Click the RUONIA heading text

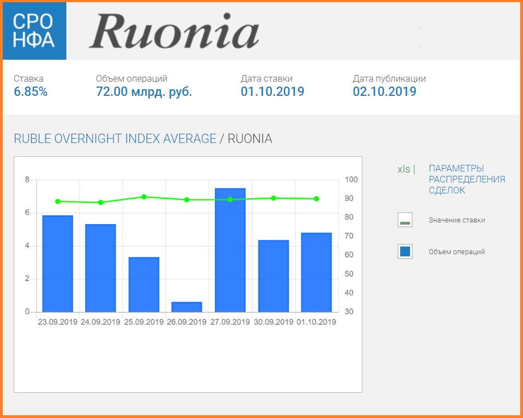pyautogui.click(x=250, y=139)
